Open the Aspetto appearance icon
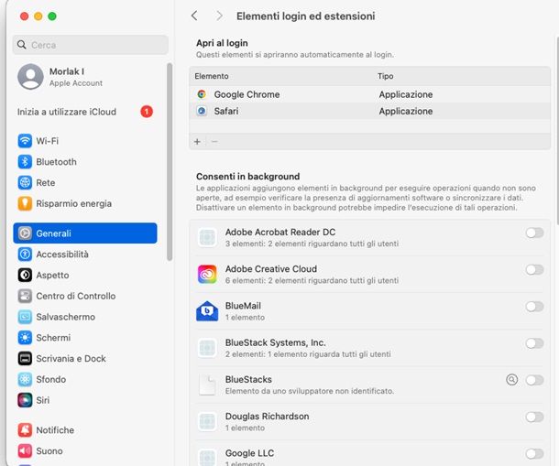559x466 pixels. click(25, 275)
